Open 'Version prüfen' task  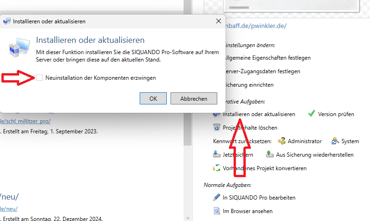(336, 114)
